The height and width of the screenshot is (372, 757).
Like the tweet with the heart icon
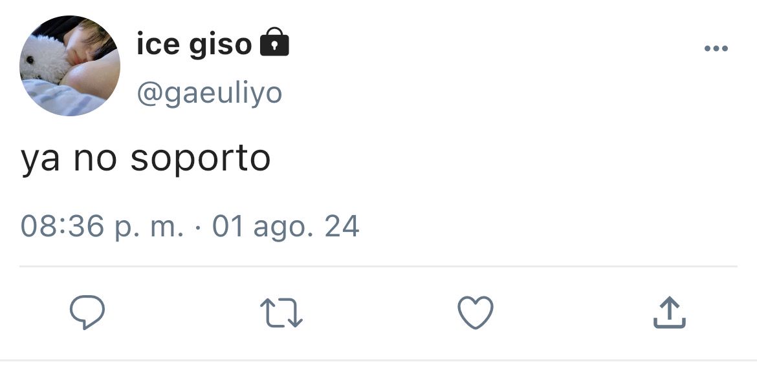pos(476,312)
